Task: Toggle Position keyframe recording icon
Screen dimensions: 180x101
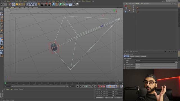Action: point(107,86)
